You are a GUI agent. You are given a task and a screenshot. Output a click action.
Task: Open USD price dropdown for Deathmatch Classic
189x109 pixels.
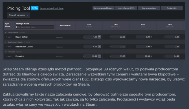point(99,47)
